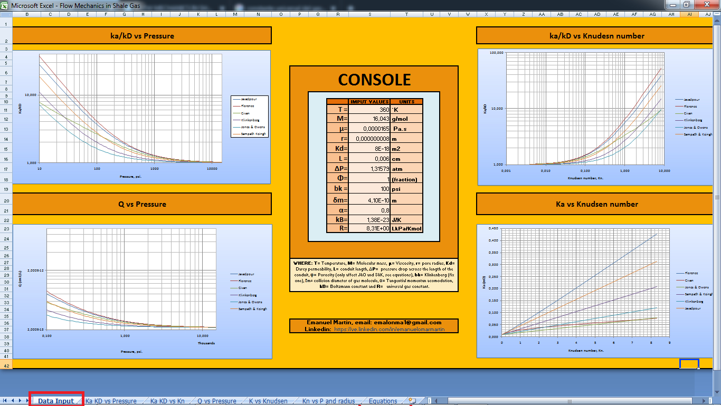
Task: Click the scroll-to-last-sheet arrow
Action: pyautogui.click(x=27, y=401)
